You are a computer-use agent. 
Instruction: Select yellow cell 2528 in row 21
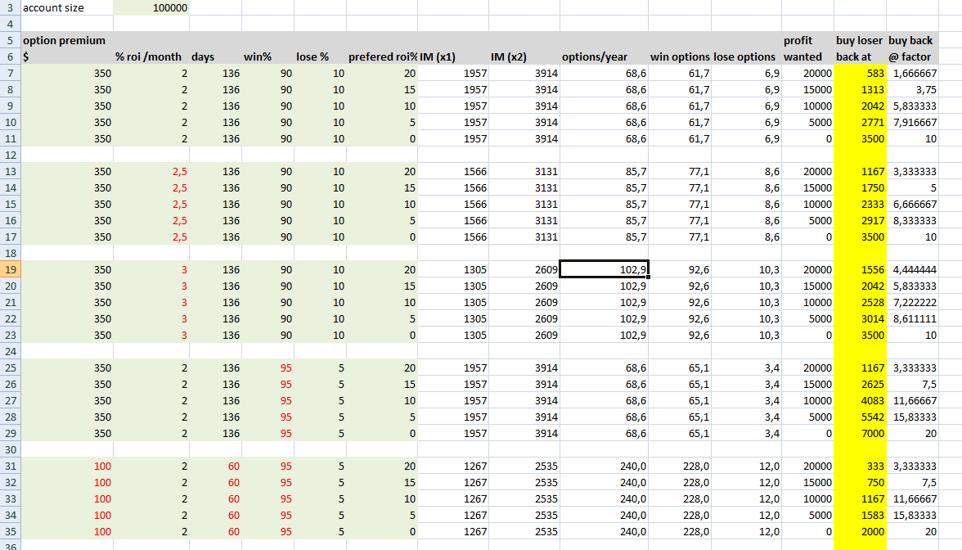861,302
